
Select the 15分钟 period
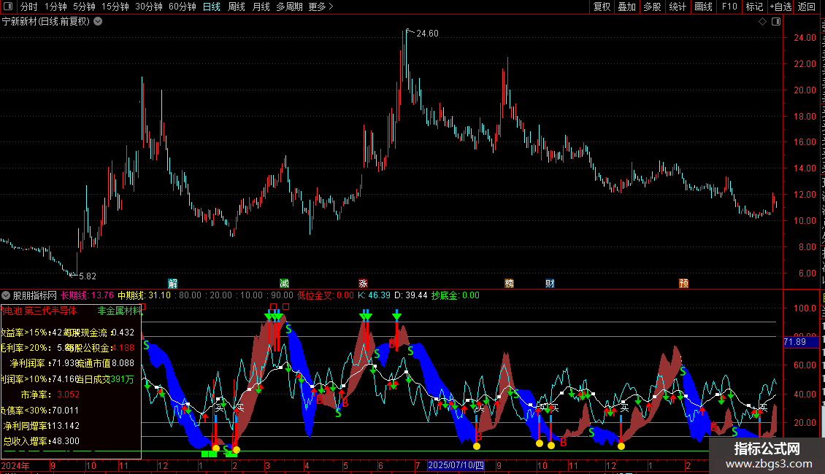click(x=115, y=7)
